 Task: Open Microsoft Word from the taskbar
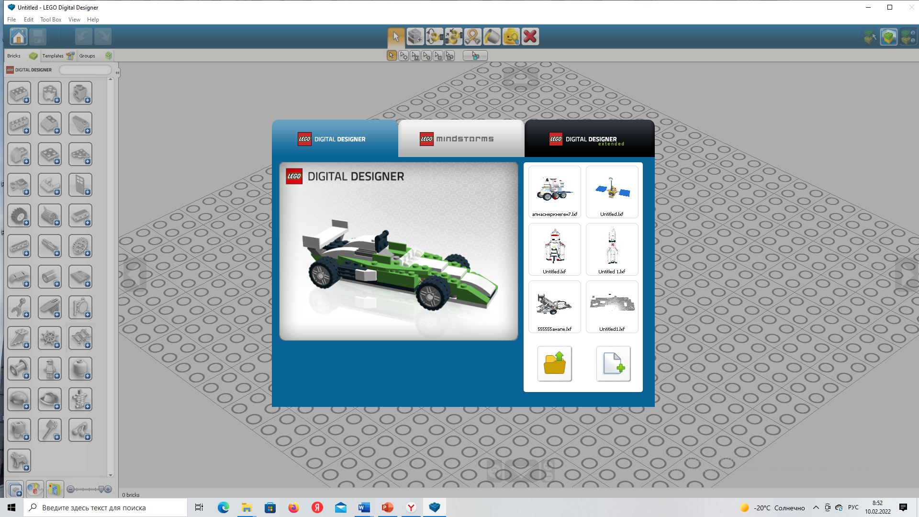click(x=364, y=507)
